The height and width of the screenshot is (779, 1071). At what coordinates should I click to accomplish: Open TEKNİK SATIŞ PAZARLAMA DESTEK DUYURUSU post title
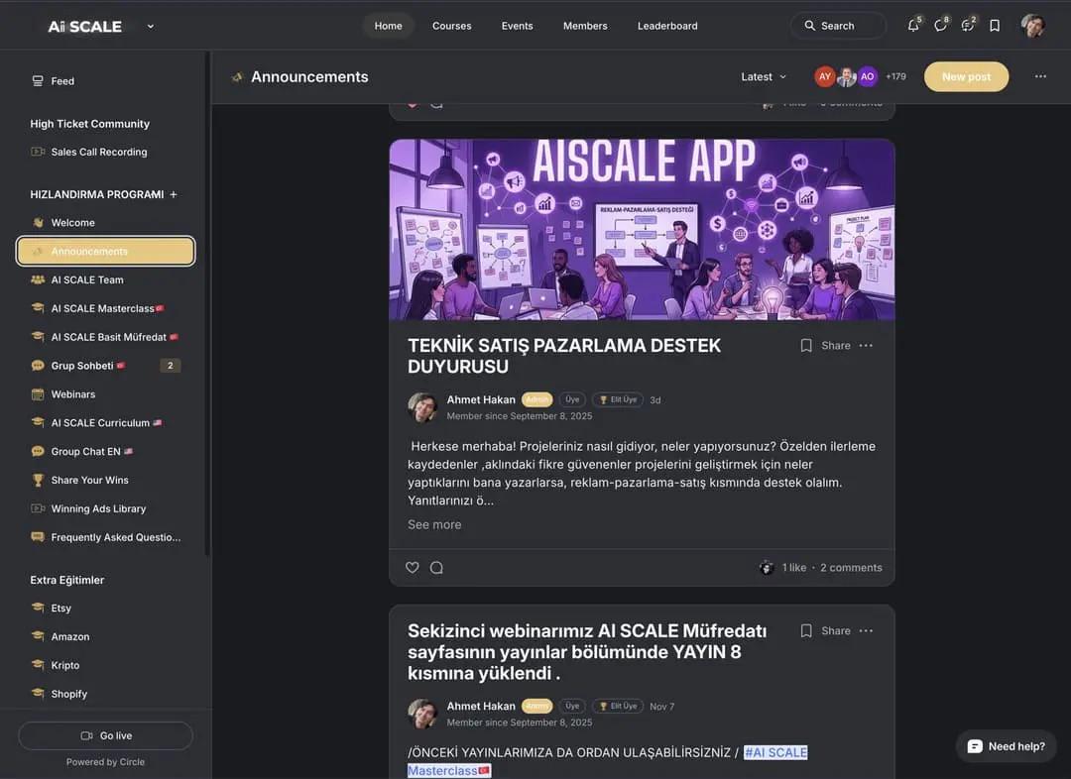point(564,357)
